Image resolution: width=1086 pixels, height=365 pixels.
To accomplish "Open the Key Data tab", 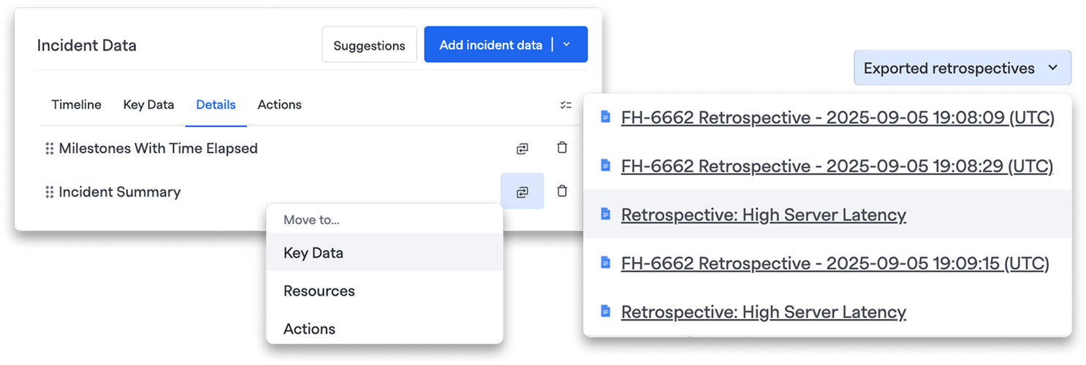I will click(148, 104).
